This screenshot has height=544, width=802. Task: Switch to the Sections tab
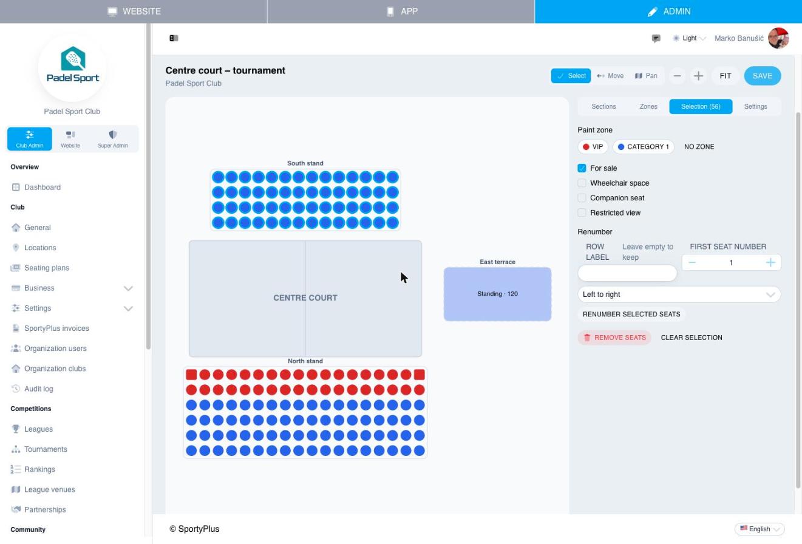point(603,106)
